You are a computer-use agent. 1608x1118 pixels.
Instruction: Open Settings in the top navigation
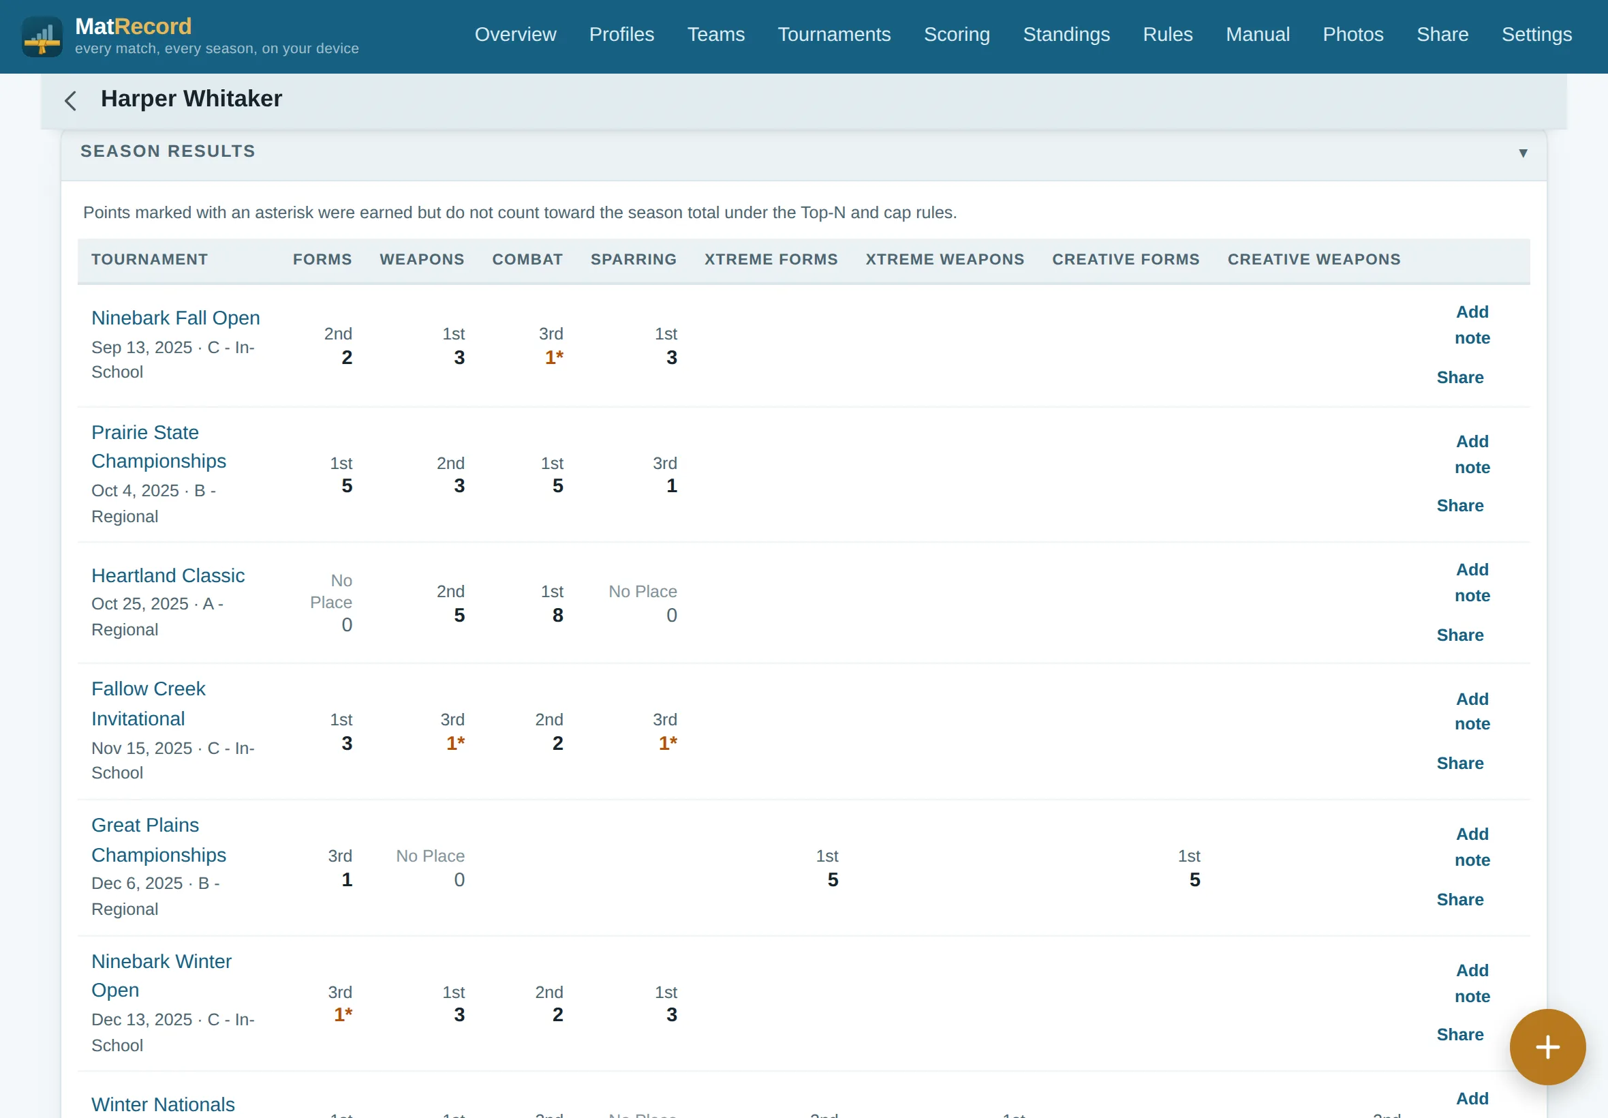pyautogui.click(x=1536, y=34)
